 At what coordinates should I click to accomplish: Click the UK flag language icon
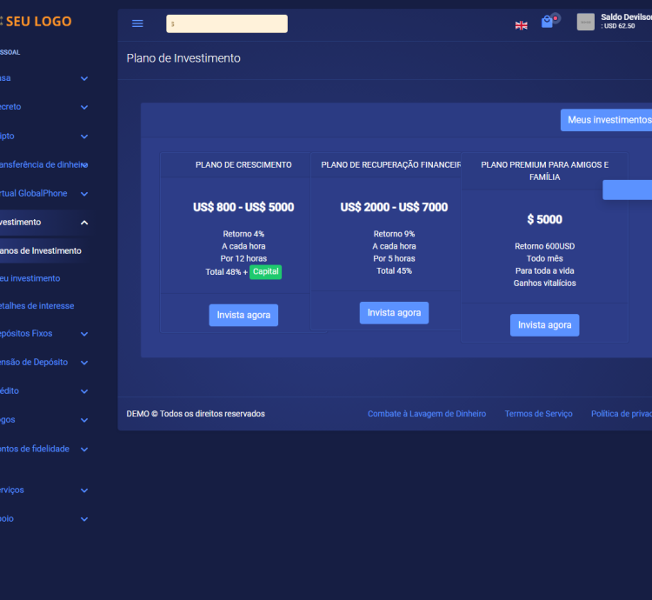pos(522,25)
